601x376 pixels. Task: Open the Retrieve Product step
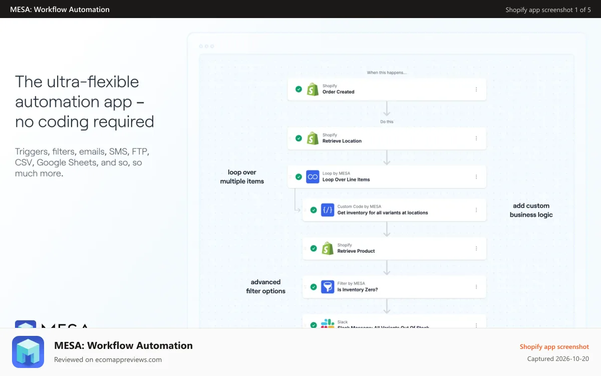pyautogui.click(x=394, y=248)
